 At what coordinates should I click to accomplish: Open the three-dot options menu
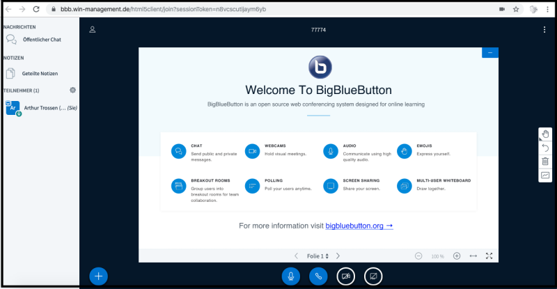click(x=544, y=30)
